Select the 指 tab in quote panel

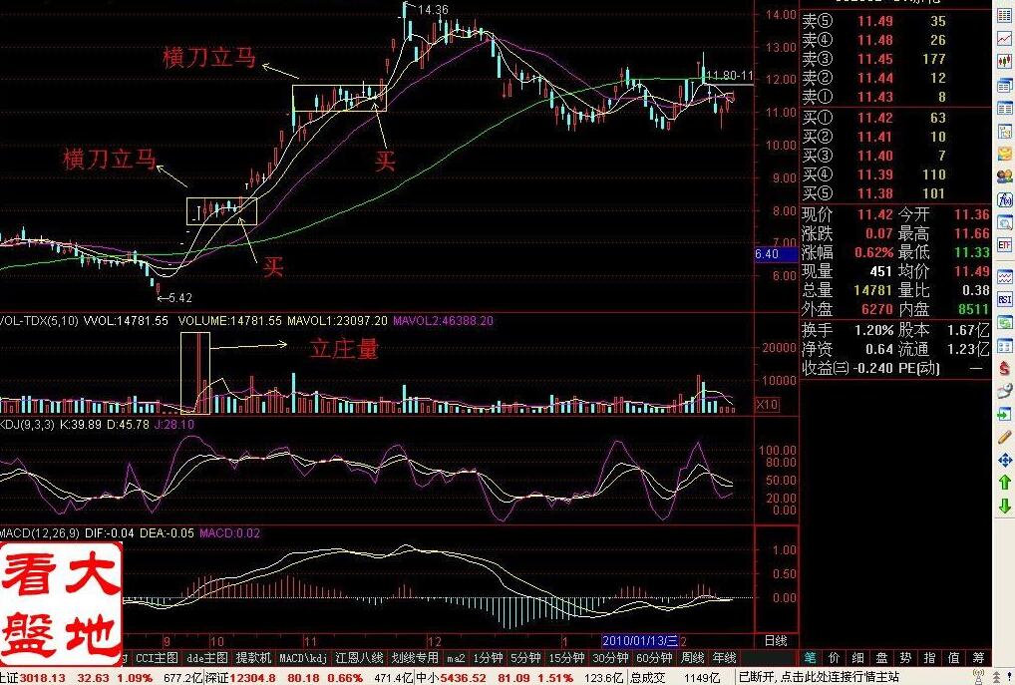[929, 658]
